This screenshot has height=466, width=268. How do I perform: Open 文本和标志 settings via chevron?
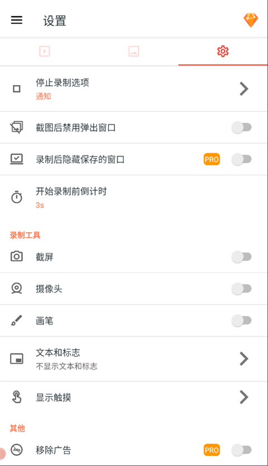[244, 359]
